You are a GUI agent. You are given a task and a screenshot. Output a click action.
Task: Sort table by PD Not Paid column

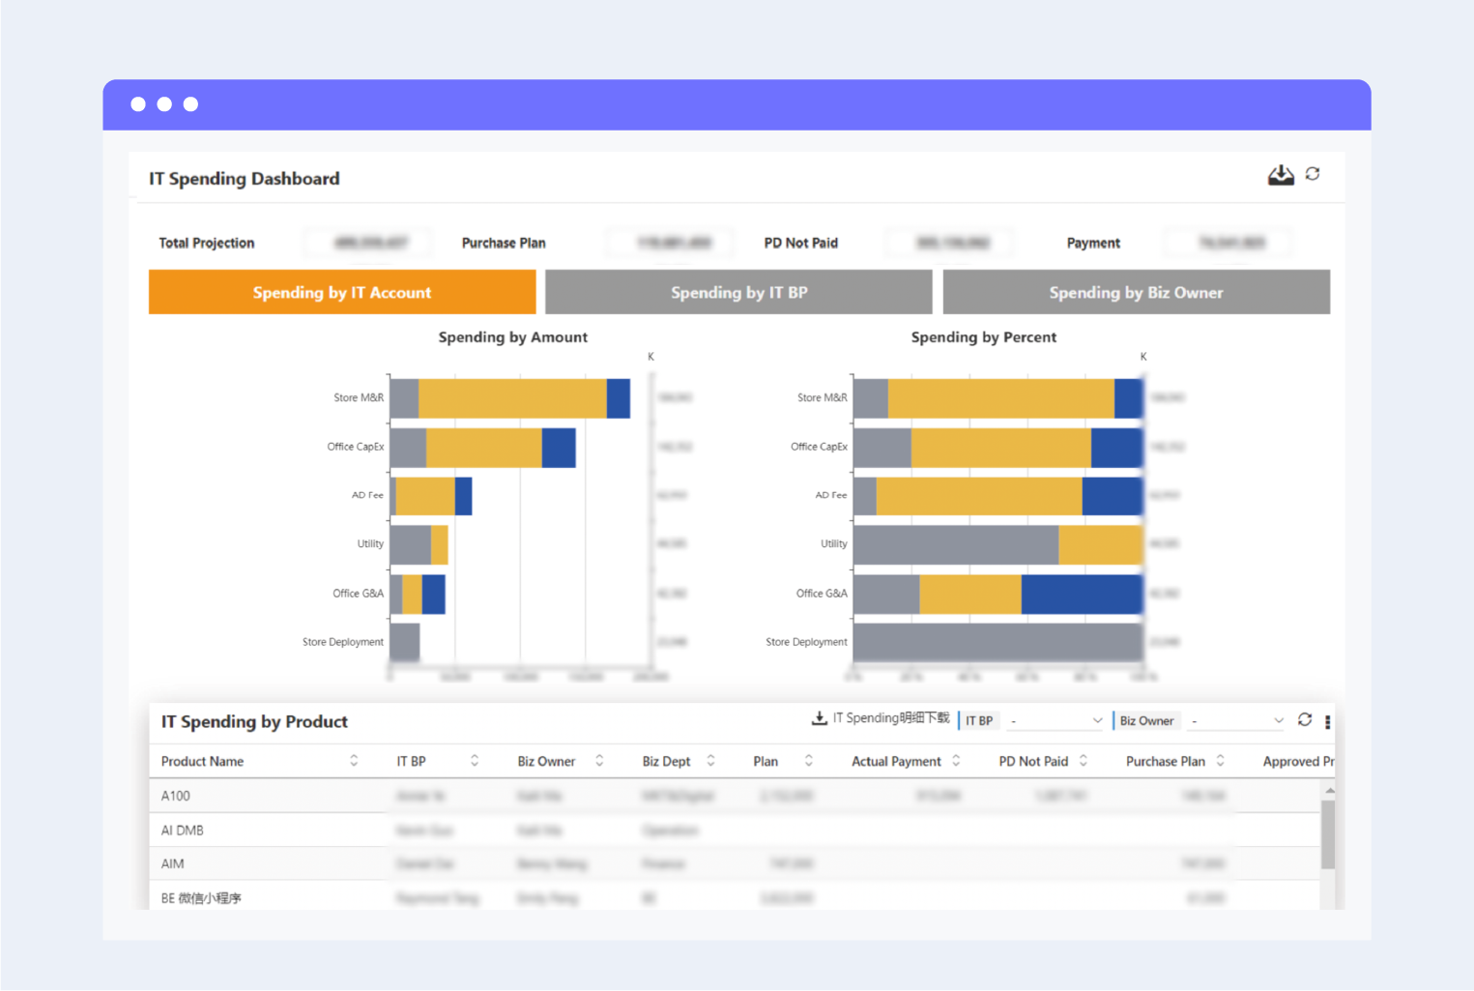coord(1084,761)
